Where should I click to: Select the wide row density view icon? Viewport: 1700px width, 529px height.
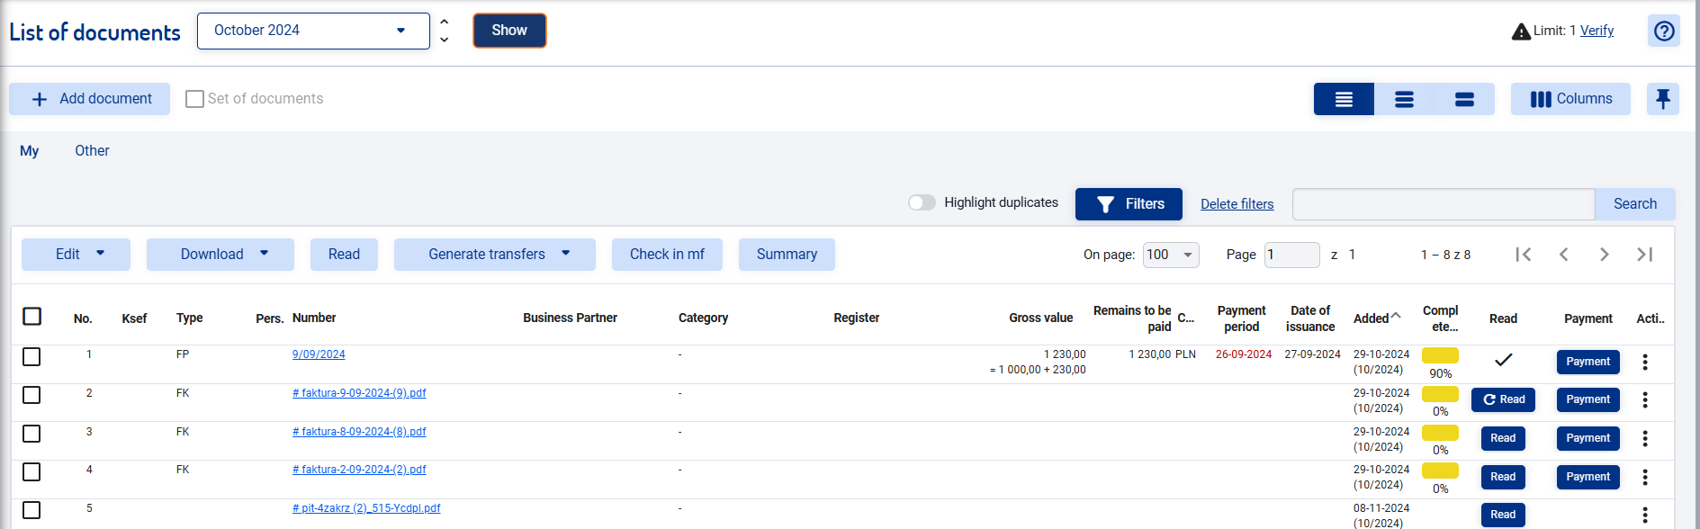[1464, 99]
